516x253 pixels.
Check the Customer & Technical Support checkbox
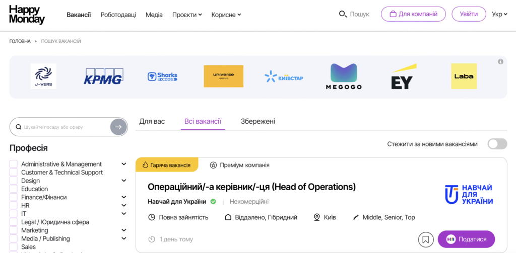(x=14, y=172)
